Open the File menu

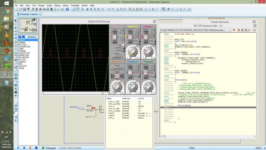point(16,5)
